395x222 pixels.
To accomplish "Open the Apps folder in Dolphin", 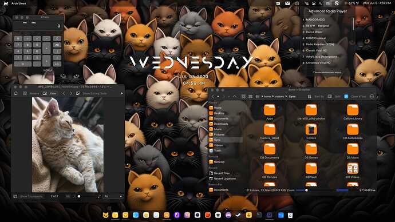I will point(270,112).
